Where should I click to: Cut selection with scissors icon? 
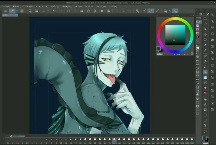tap(95, 11)
